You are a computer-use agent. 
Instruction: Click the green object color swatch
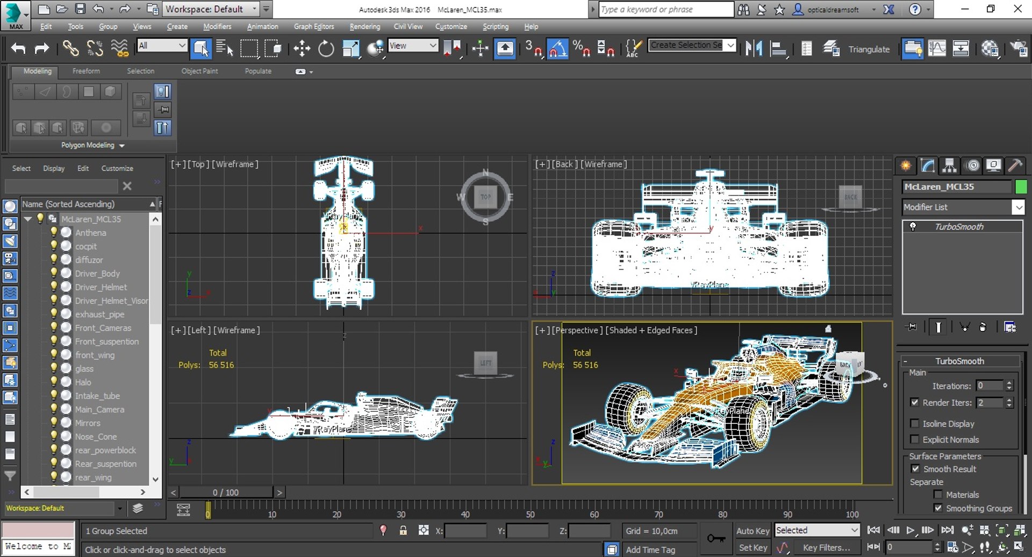click(1021, 186)
